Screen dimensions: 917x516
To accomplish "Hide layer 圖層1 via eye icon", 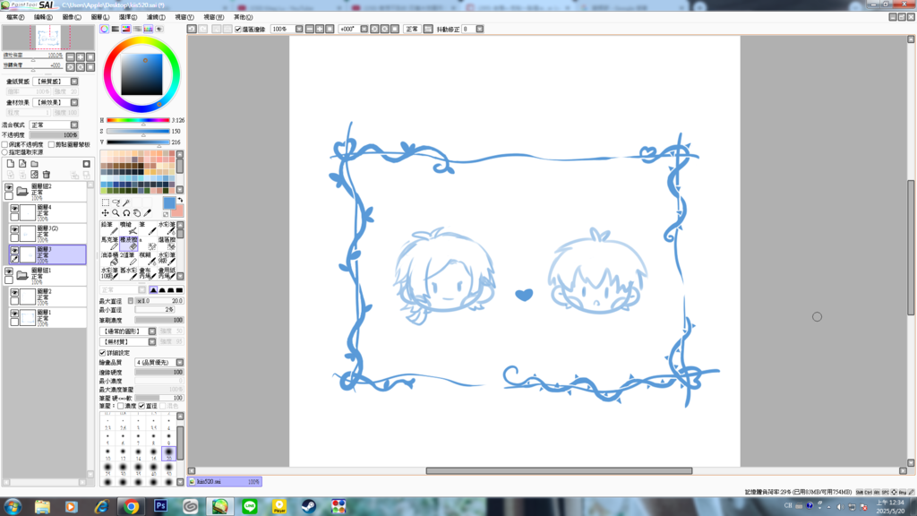I will (14, 314).
